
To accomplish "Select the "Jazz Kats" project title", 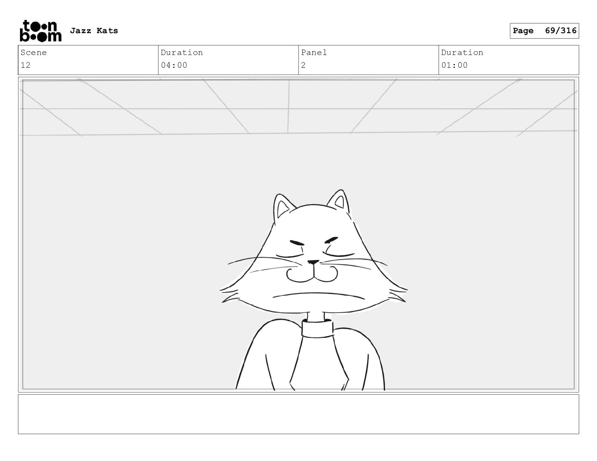I will tap(94, 31).
